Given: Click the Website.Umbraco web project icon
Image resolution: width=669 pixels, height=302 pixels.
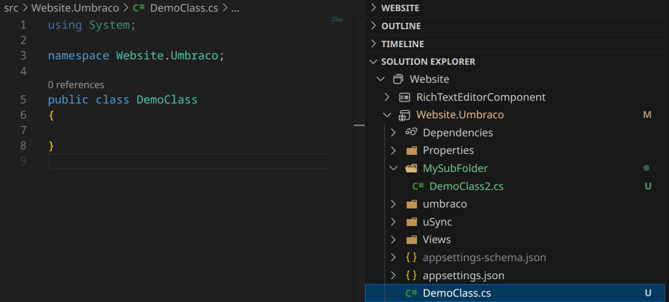Looking at the screenshot, I should tap(404, 115).
